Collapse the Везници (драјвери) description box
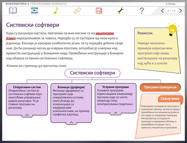Image resolution: width=187 pixels, height=143 pixels. (x=71, y=122)
